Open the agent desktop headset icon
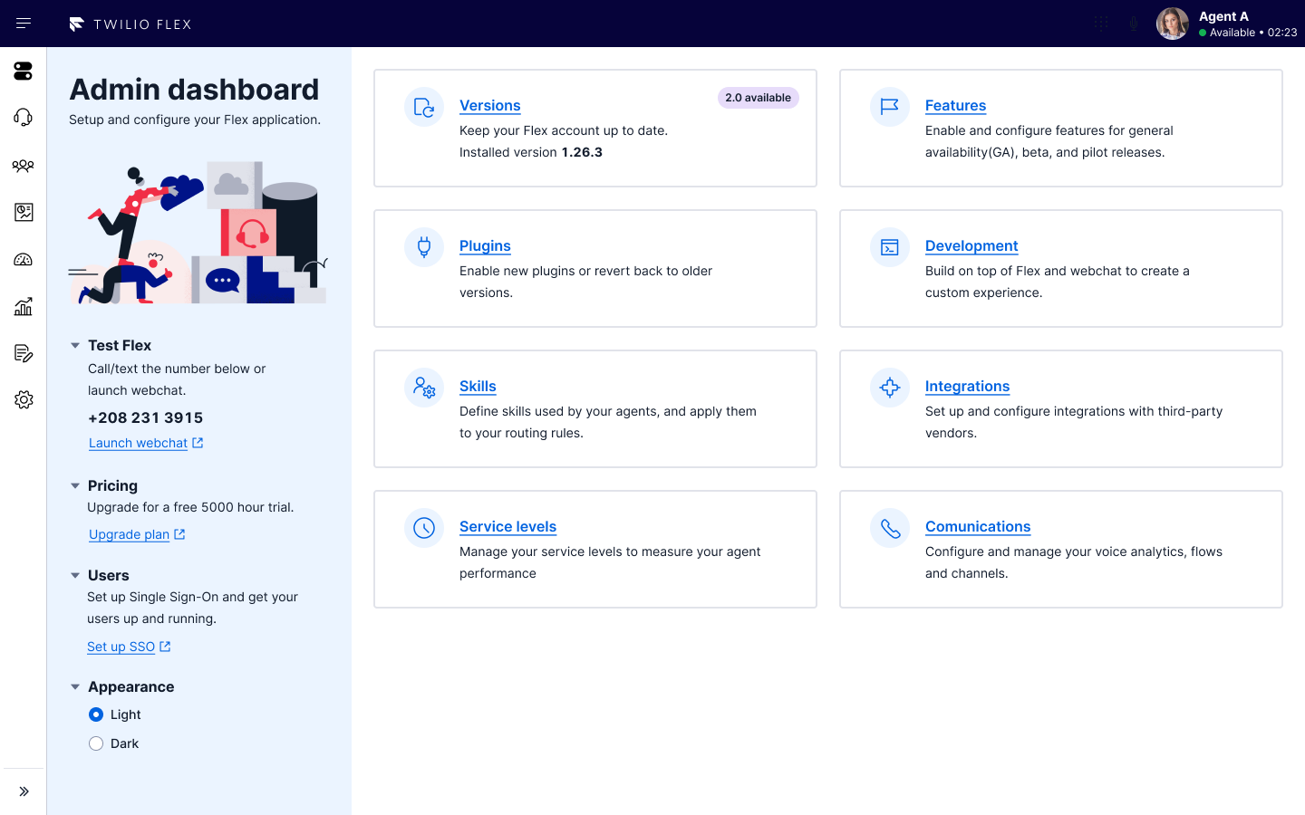This screenshot has width=1305, height=815. [x=24, y=118]
